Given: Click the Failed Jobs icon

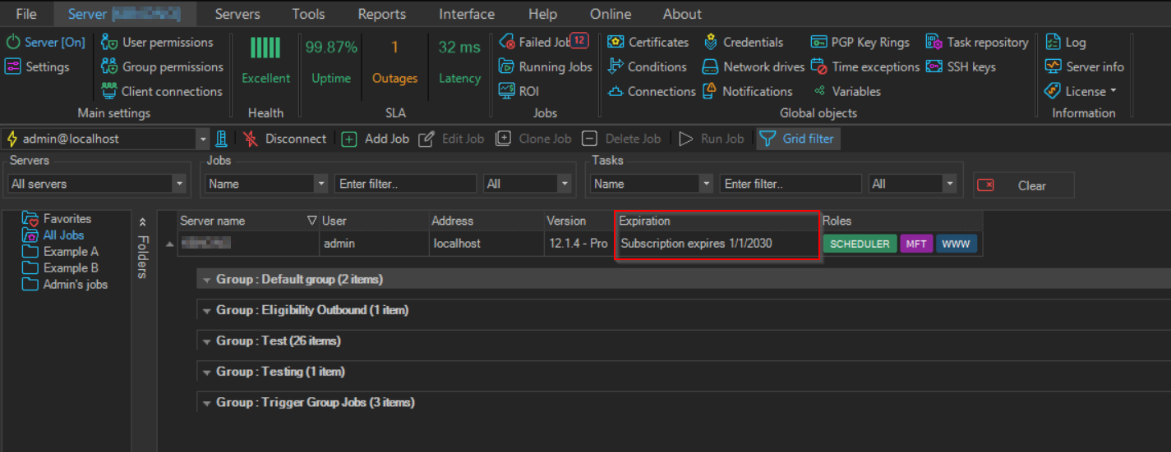Looking at the screenshot, I should coord(507,43).
